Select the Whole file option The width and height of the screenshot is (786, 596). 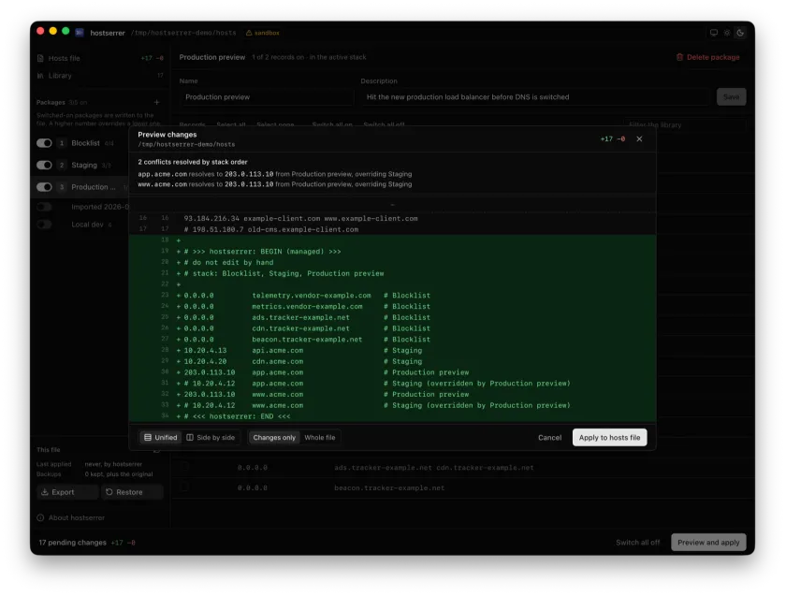pos(320,437)
